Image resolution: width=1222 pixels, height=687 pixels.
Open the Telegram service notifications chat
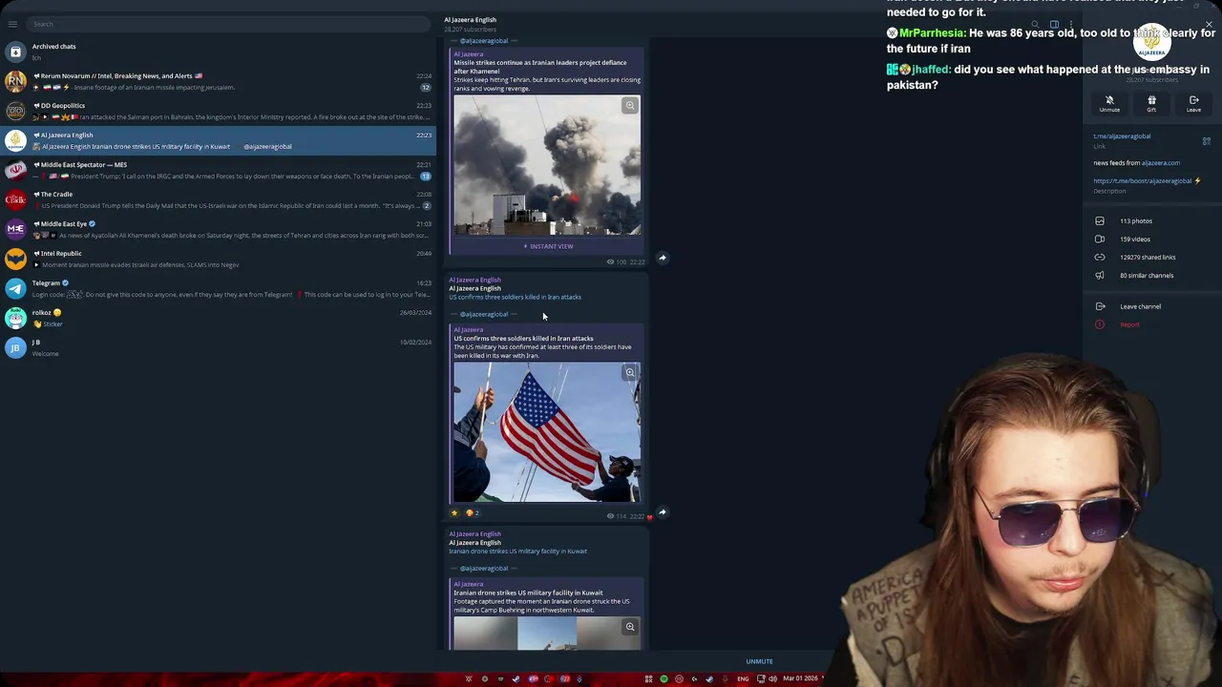(x=218, y=288)
